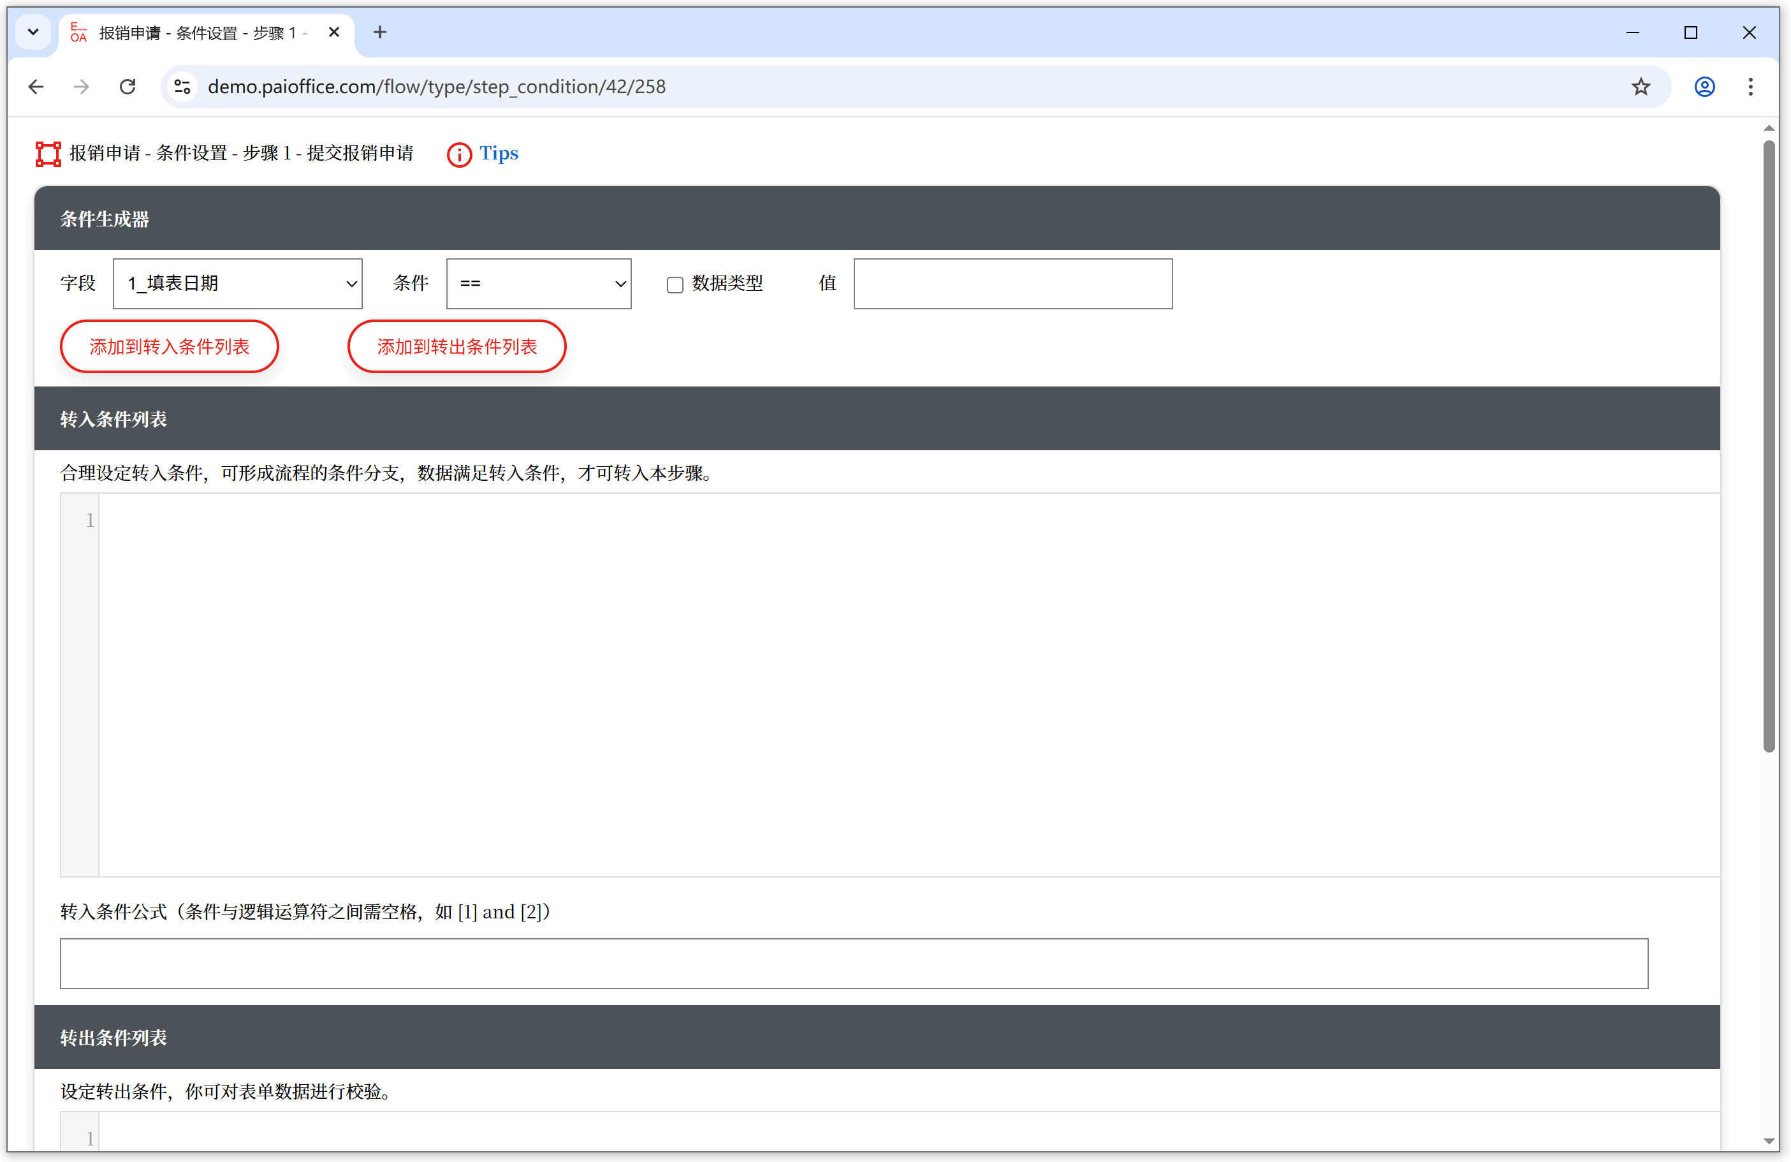Close the 报销申请 tab

[334, 33]
